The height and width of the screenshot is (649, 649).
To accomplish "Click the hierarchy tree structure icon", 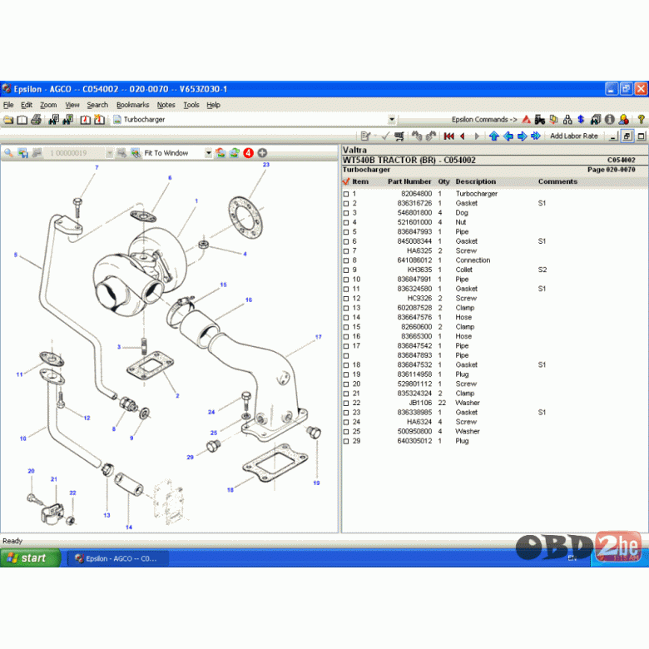I will pyautogui.click(x=567, y=120).
